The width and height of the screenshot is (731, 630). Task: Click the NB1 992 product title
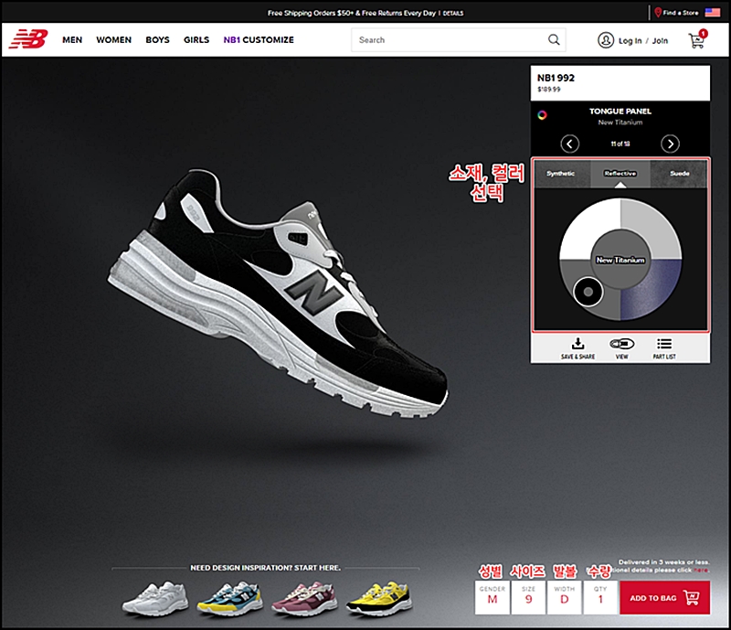(556, 78)
